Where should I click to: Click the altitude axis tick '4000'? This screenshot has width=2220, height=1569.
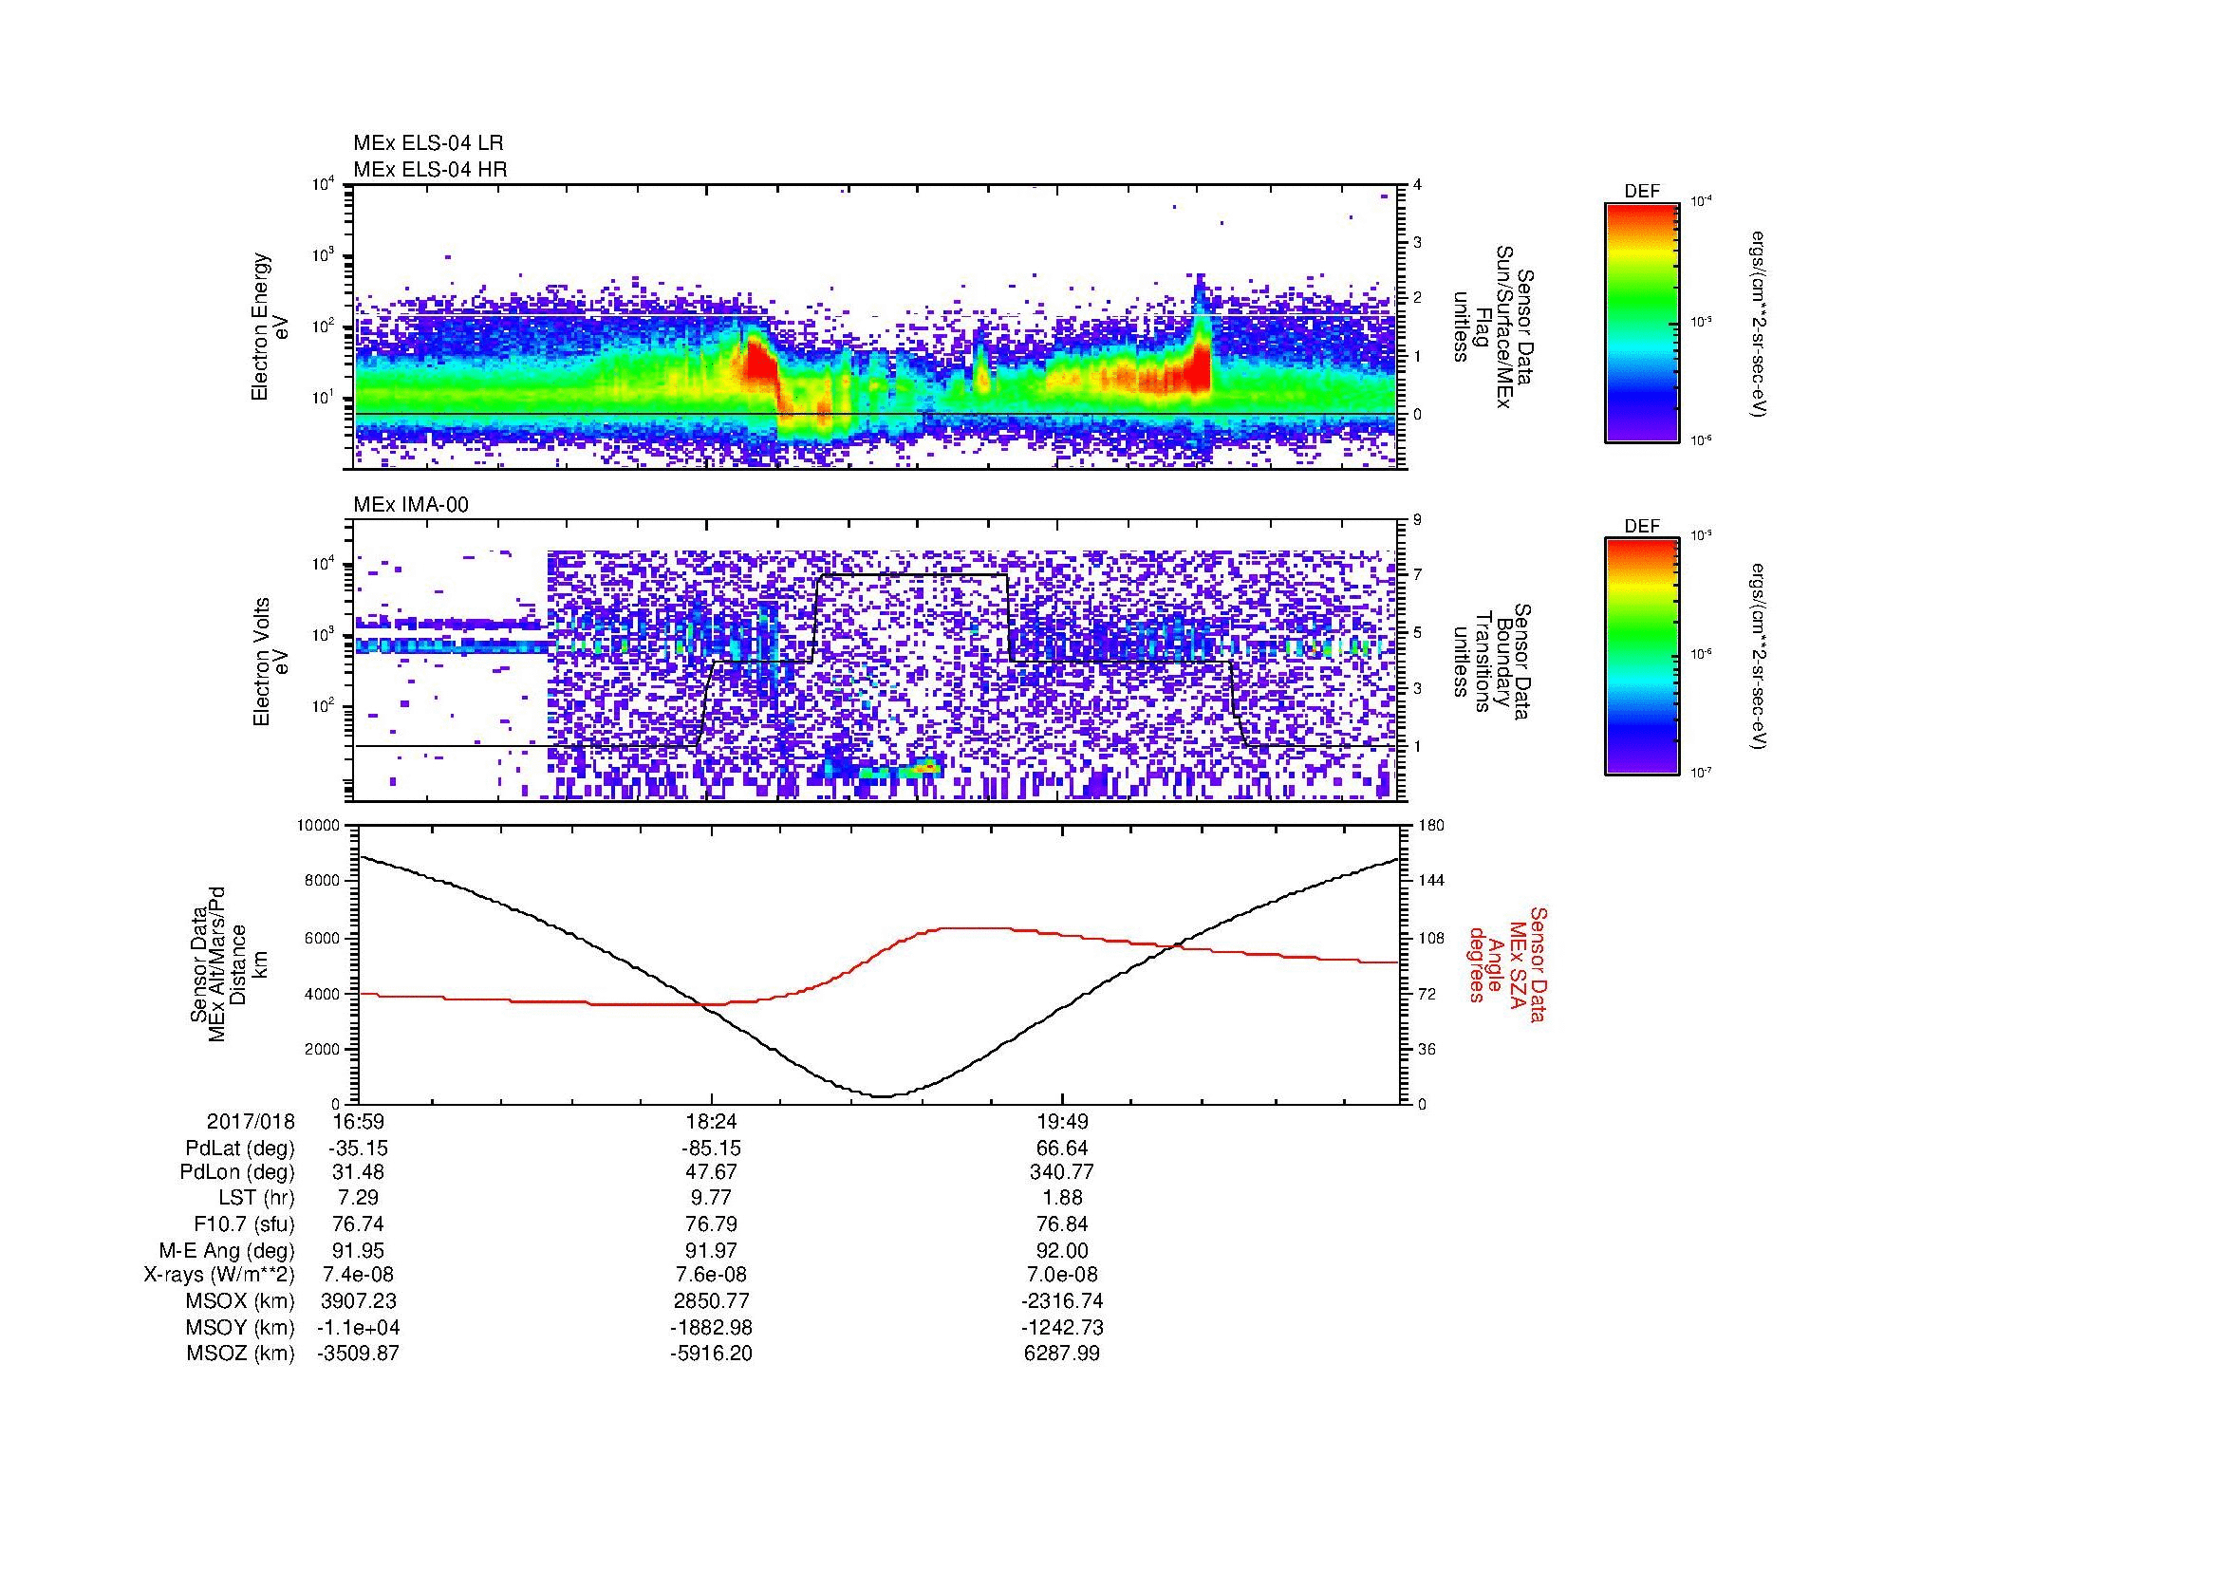click(324, 993)
